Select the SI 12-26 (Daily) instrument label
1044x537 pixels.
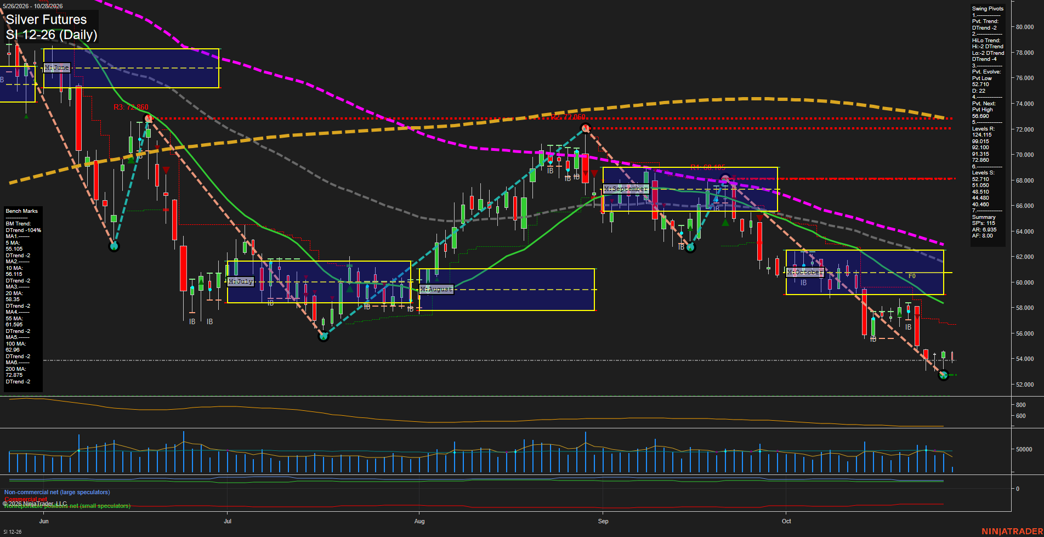tap(52, 35)
